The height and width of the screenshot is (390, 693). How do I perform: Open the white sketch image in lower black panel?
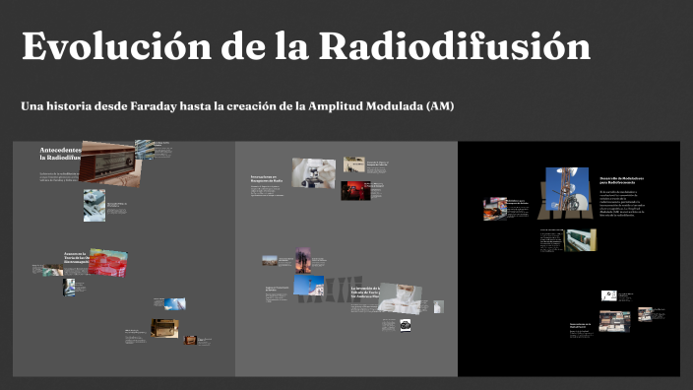click(609, 295)
